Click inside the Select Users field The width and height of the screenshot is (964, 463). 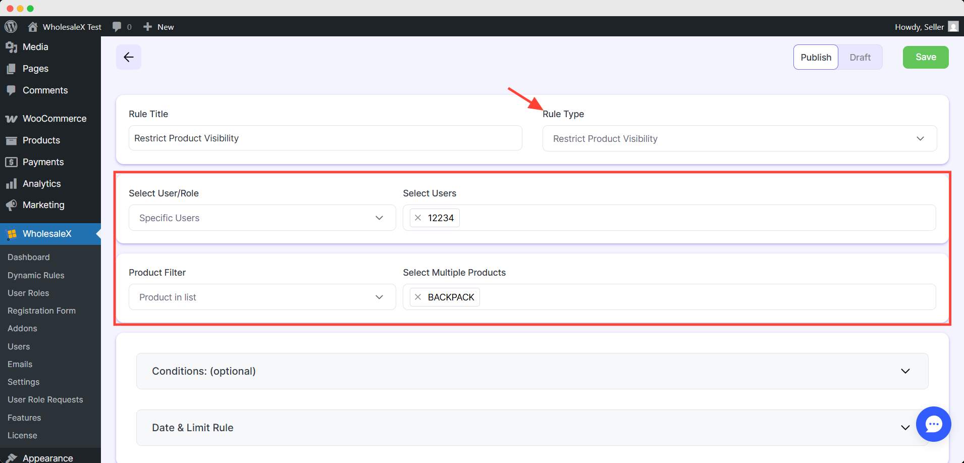[x=669, y=218]
